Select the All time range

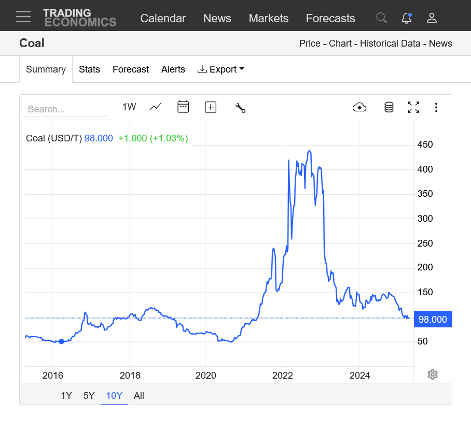point(139,396)
